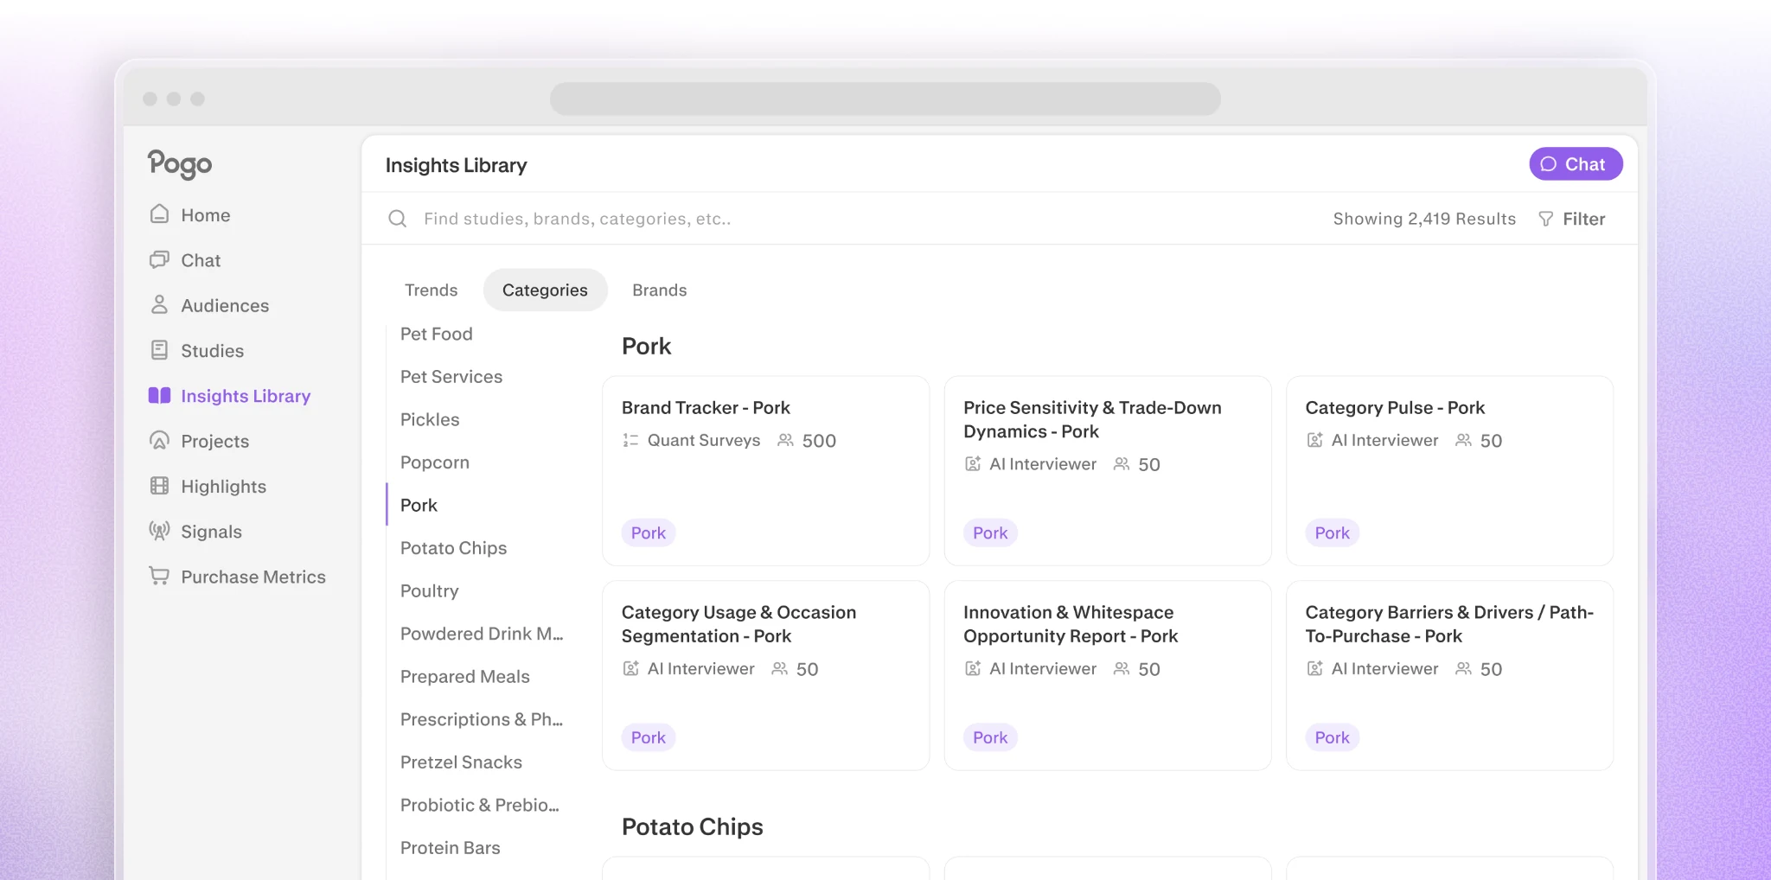Screen dimensions: 1771x880
Task: Click the Pork tag on Price Sensitivity card
Action: click(x=990, y=533)
